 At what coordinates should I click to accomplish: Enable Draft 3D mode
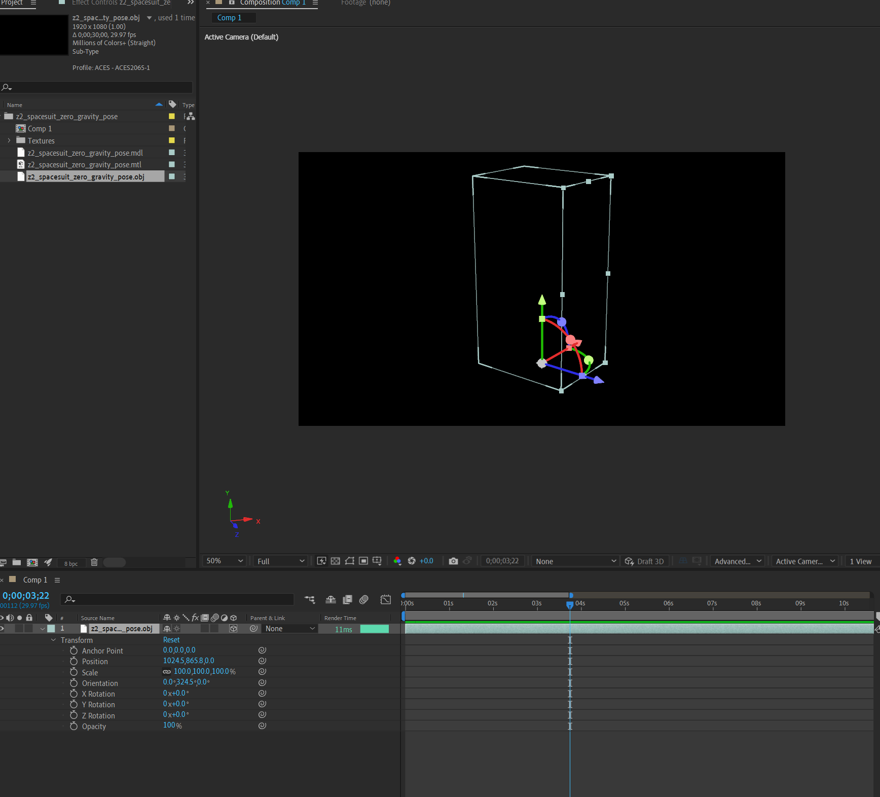(645, 561)
